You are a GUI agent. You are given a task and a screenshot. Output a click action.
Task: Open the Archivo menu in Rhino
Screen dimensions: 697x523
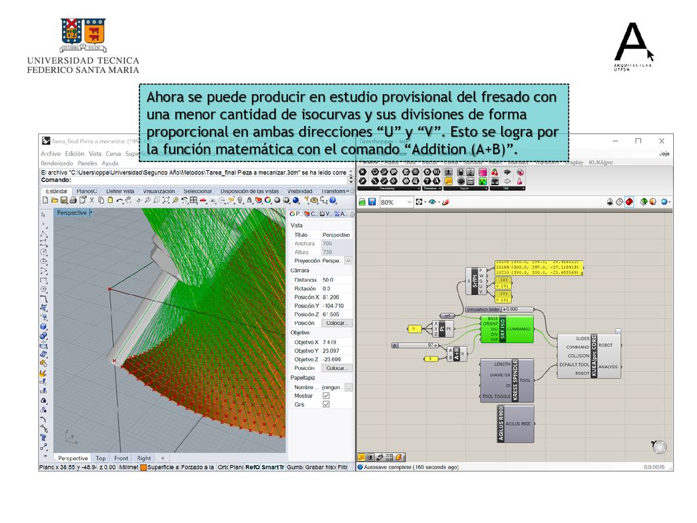(x=50, y=153)
